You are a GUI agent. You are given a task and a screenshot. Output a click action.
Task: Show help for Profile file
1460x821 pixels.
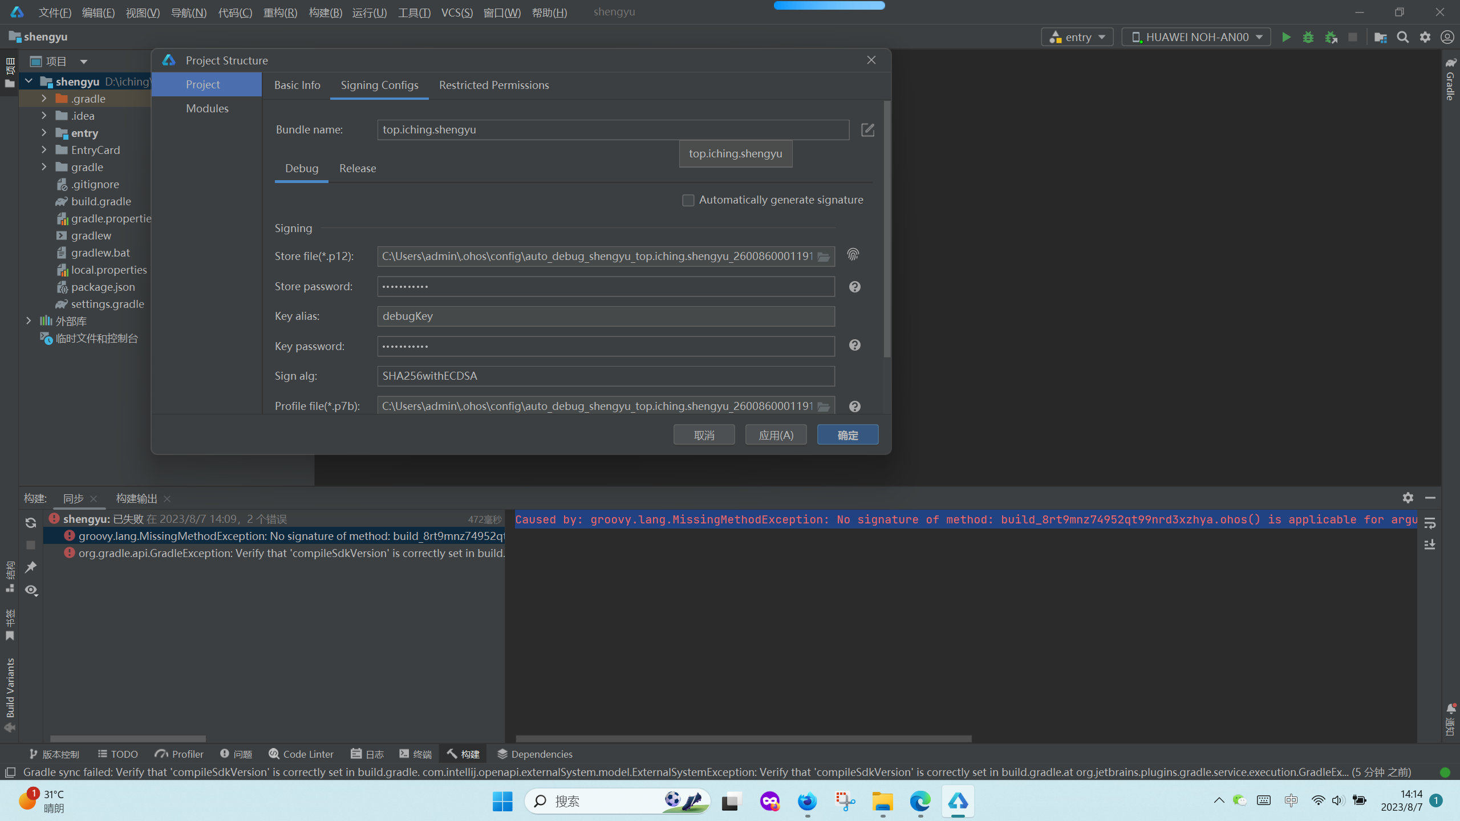tap(854, 407)
